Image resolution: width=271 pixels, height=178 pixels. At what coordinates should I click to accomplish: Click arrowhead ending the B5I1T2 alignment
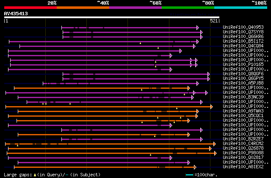point(198,41)
